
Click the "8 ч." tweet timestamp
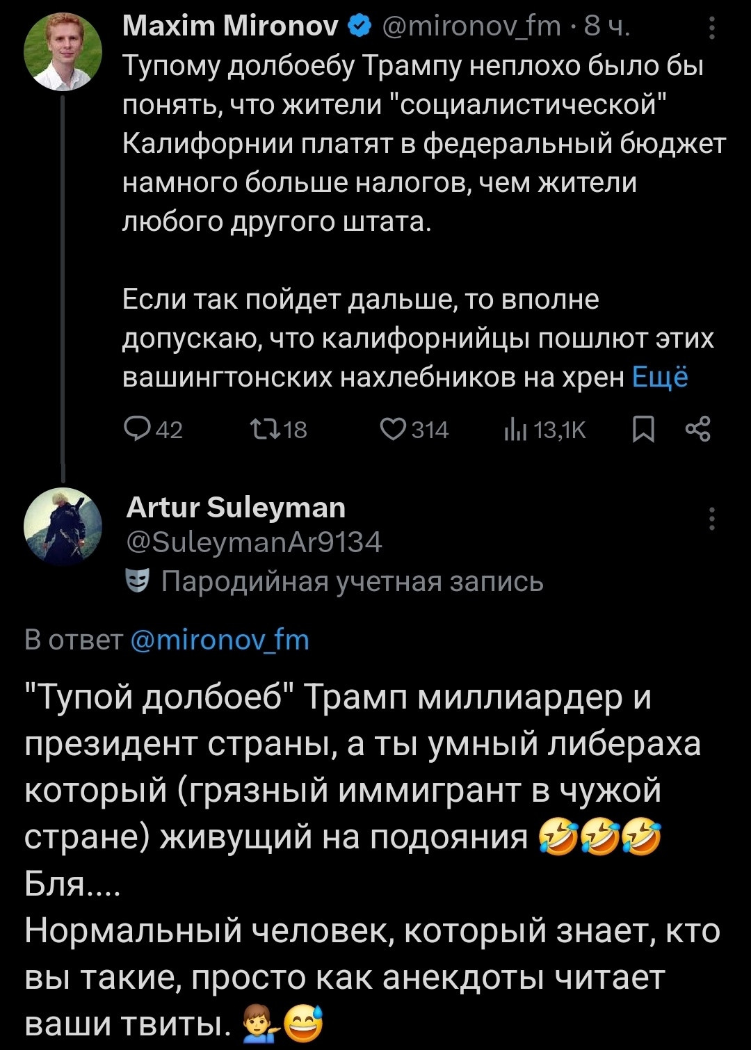point(607,26)
